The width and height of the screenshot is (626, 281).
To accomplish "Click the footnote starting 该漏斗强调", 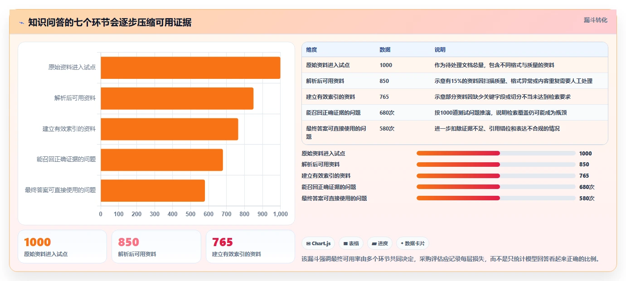I will tap(451, 259).
